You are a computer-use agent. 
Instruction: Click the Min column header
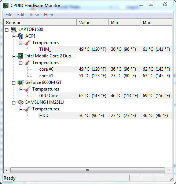click(124, 22)
